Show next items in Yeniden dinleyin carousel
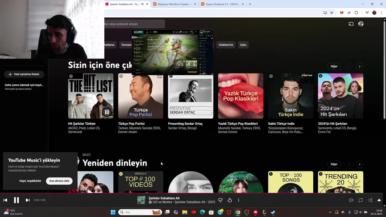Screen dimensions: 386x217 359,164
